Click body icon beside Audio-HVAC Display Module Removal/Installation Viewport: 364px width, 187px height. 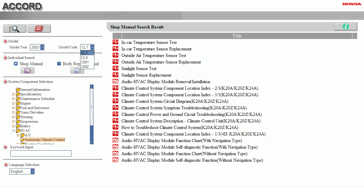115,82
